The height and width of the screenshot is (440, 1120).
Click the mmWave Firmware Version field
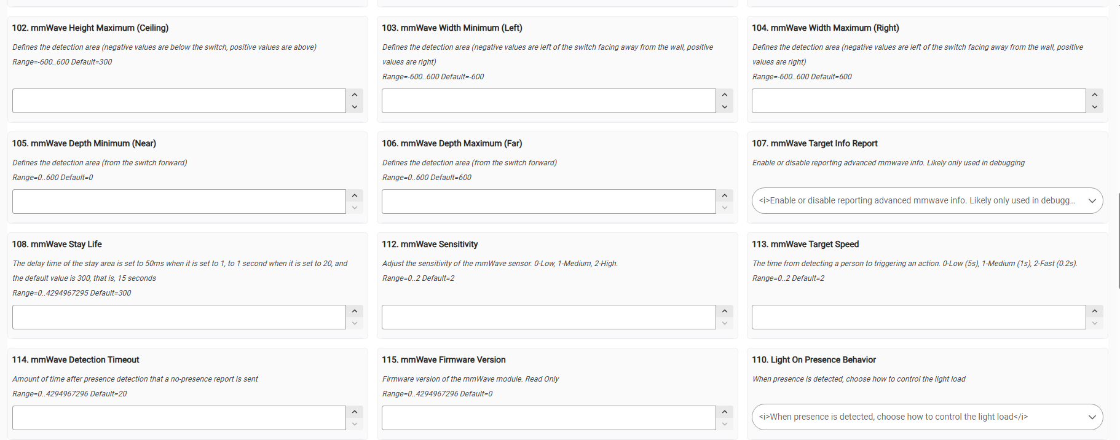tap(548, 418)
